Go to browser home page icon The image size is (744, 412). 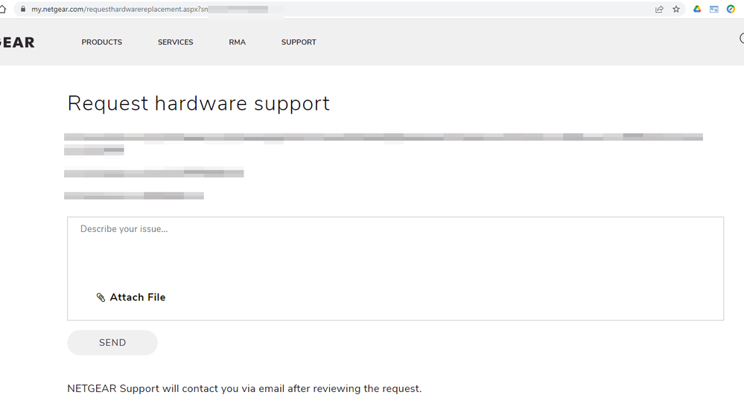[x=4, y=10]
